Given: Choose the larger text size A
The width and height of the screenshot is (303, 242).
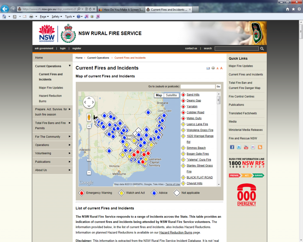Looking at the screenshot, I should click(221, 68).
